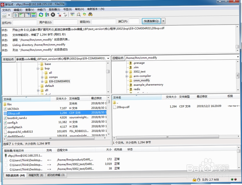This screenshot has height=185, width=242.
Task: Click the green refresh file lists icon
Action: coord(41,15)
